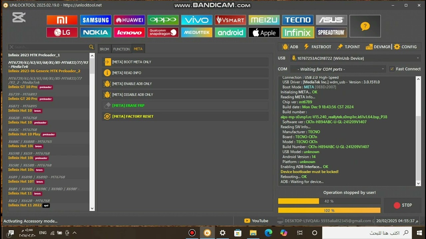Open the T.POINT section
The height and width of the screenshot is (239, 426).
point(348,47)
